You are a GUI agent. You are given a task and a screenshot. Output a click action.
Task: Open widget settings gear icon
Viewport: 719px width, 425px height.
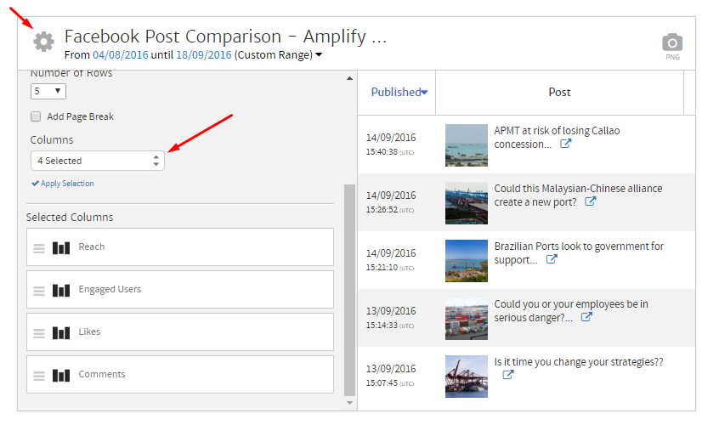[x=43, y=41]
